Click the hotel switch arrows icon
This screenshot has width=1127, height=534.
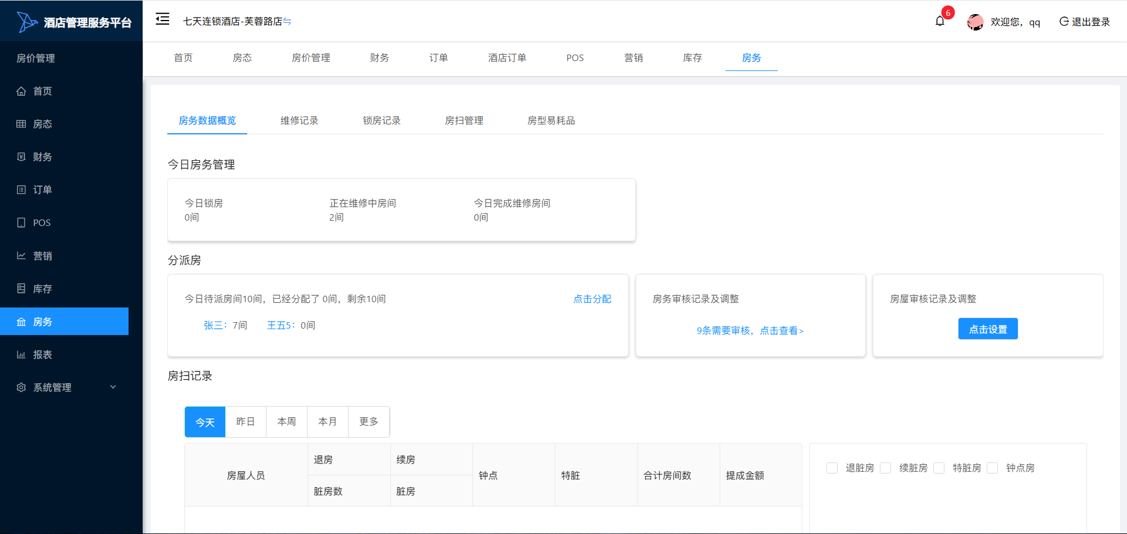pyautogui.click(x=287, y=22)
